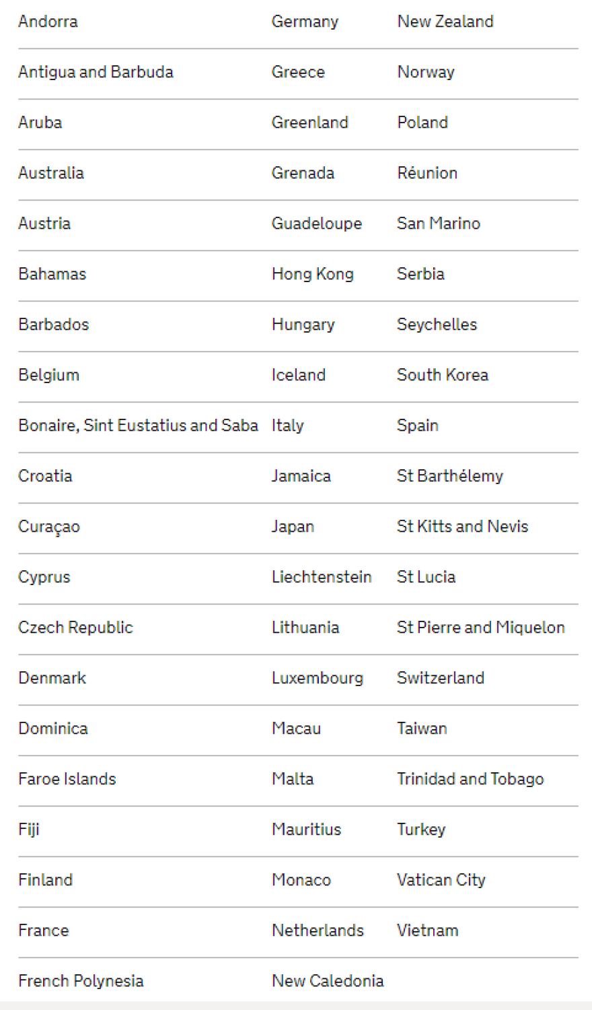Click French Polynesia in the list
Image resolution: width=592 pixels, height=1010 pixels.
81,981
